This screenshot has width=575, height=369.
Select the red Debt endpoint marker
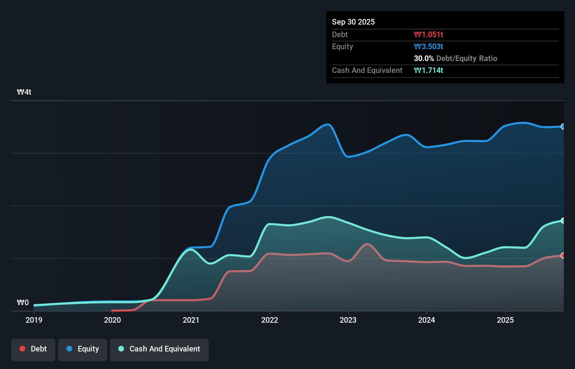pos(563,256)
